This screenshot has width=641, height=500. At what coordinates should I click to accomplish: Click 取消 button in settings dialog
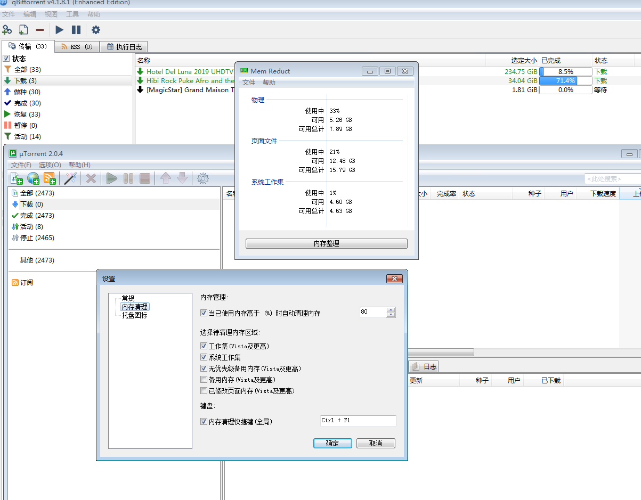pyautogui.click(x=376, y=443)
